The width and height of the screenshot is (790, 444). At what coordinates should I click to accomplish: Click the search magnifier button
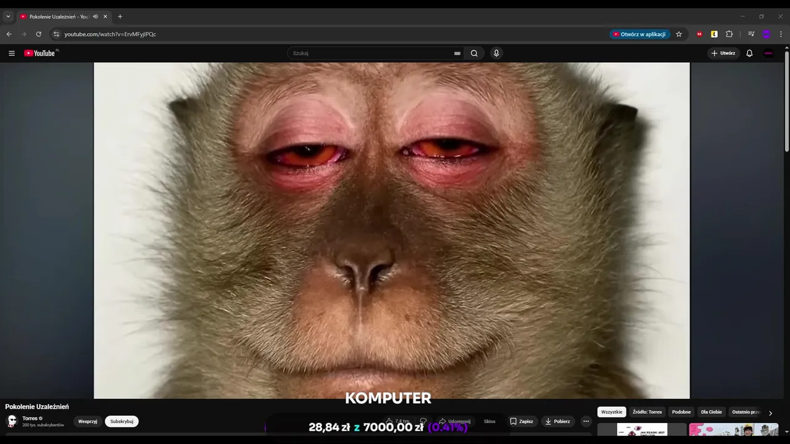(x=474, y=53)
